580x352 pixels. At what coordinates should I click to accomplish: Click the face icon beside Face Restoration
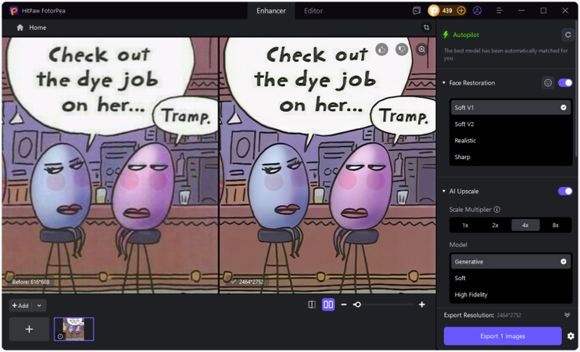[x=548, y=83]
